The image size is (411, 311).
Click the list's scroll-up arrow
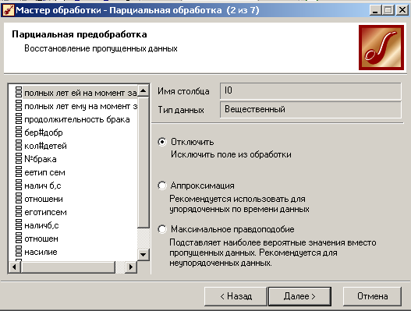pyautogui.click(x=143, y=91)
